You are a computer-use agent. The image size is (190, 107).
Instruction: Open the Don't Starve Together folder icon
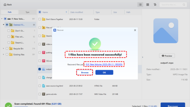pos(44,19)
